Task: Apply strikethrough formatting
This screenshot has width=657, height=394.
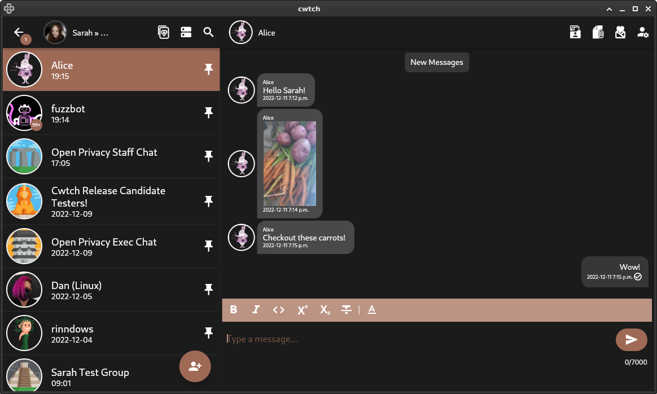Action: (x=346, y=309)
